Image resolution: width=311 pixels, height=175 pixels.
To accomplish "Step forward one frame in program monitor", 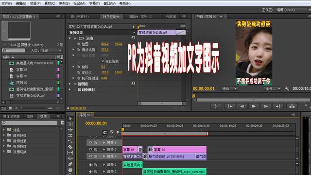I will click(x=266, y=106).
